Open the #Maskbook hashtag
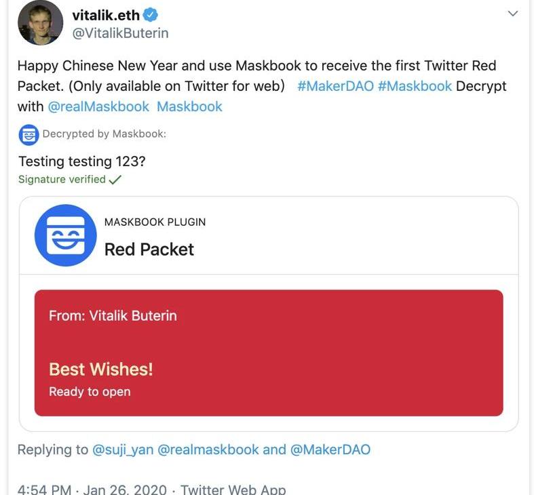This screenshot has height=495, width=534. pyautogui.click(x=415, y=86)
